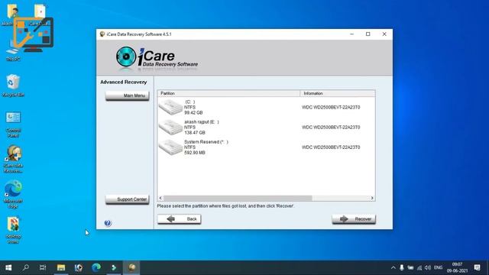Close the iCare Data Recovery window
The width and height of the screenshot is (489, 275).
[x=384, y=34]
